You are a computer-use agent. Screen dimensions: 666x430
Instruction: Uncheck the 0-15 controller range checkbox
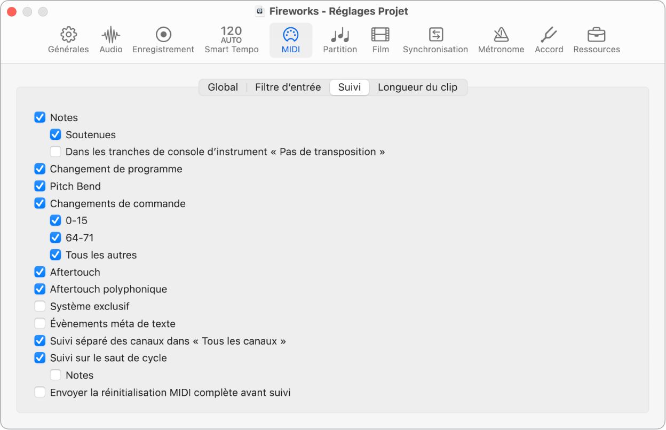[x=55, y=220]
